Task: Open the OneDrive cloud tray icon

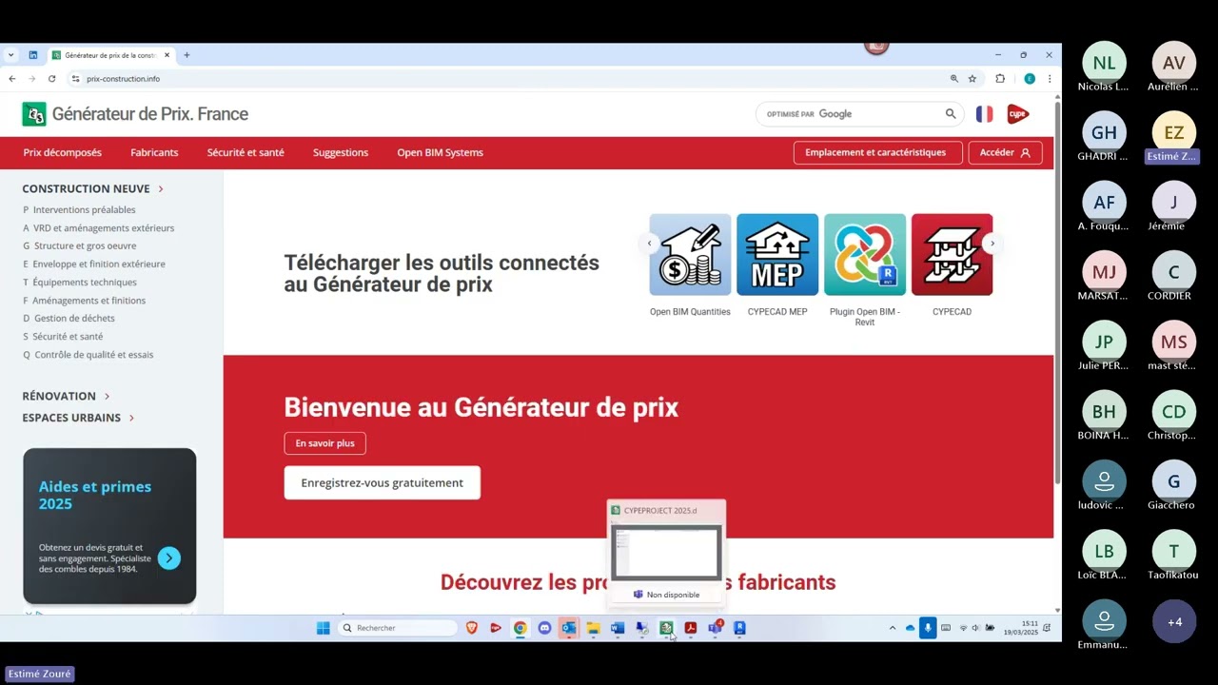Action: pos(910,628)
